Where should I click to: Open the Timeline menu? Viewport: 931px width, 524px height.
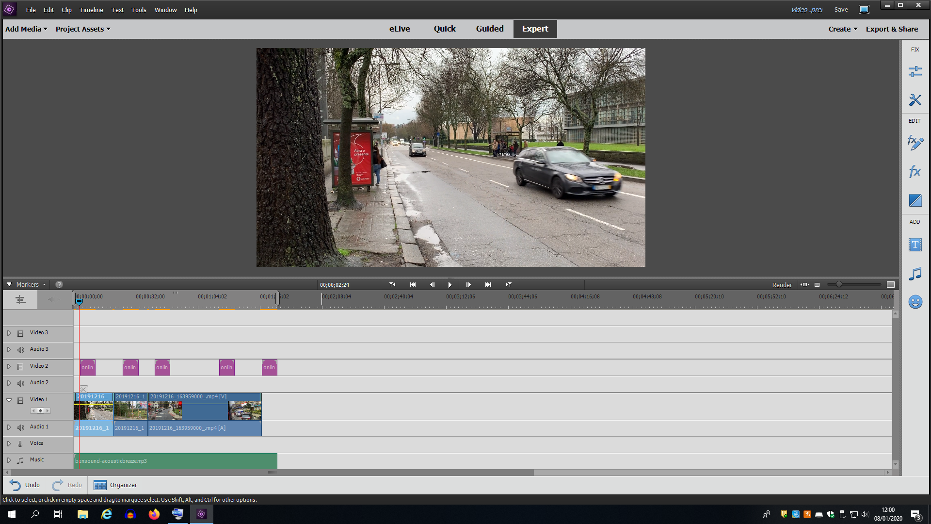click(x=91, y=10)
